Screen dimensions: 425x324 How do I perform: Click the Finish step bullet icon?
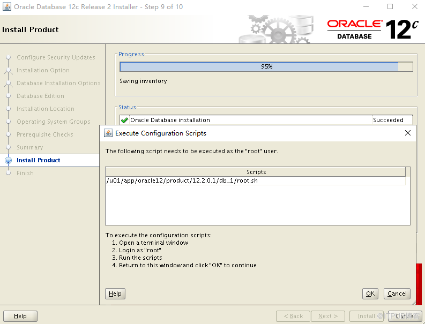pyautogui.click(x=9, y=173)
